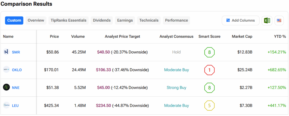Open the LEU ticker link
This screenshot has width=289, height=116.
[16, 106]
